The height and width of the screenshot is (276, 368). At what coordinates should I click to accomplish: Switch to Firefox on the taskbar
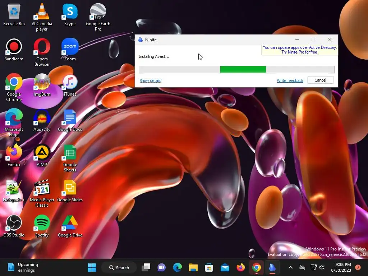[x=240, y=267]
